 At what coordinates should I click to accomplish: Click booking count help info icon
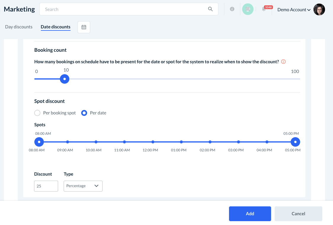283,62
